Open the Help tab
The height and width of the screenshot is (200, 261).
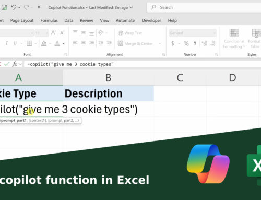click(x=172, y=20)
